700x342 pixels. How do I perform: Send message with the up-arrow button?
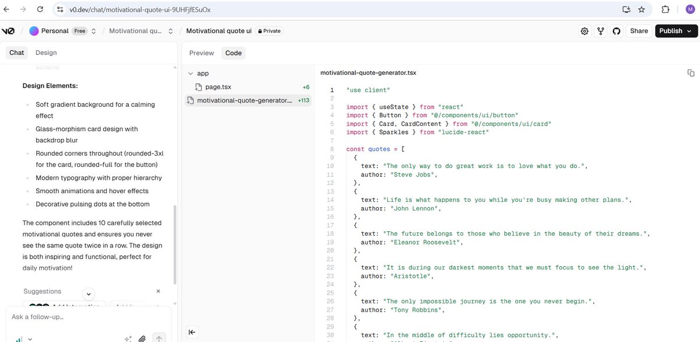pos(158,338)
